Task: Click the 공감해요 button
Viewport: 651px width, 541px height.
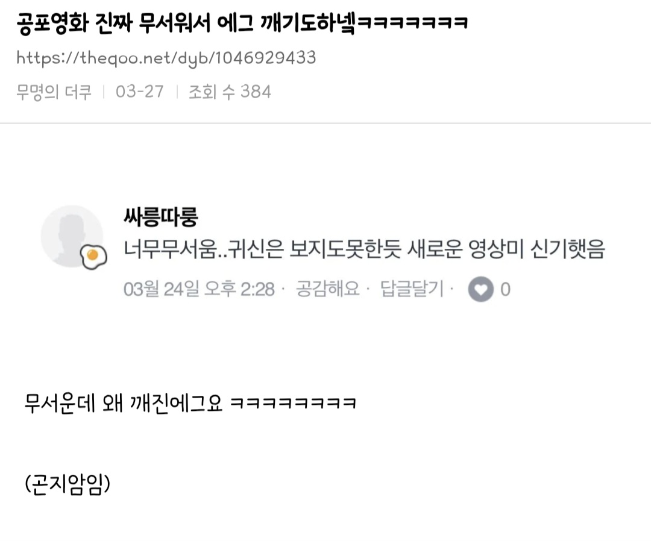Action: pyautogui.click(x=327, y=289)
